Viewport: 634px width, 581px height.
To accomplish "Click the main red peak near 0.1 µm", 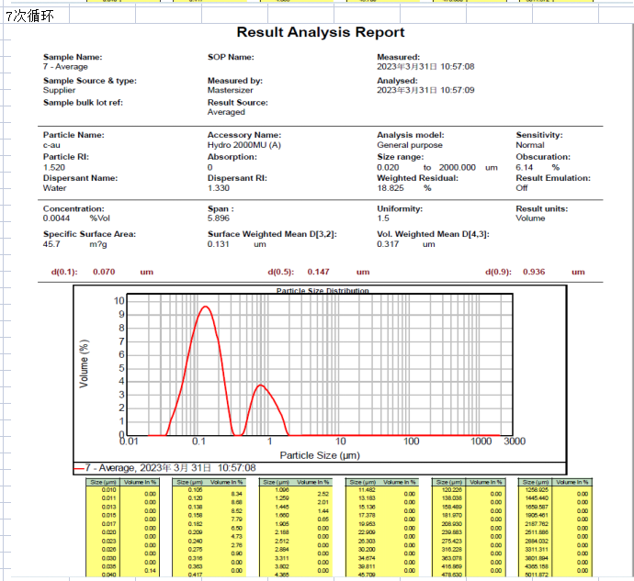I will tap(206, 307).
